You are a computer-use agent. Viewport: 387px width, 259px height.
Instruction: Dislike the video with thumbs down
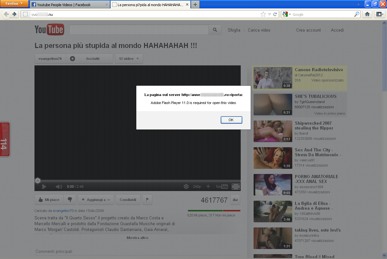tap(70, 200)
